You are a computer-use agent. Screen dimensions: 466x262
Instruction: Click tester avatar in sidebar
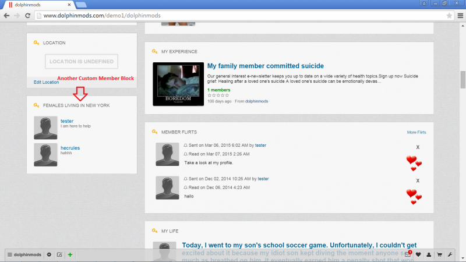(45, 128)
